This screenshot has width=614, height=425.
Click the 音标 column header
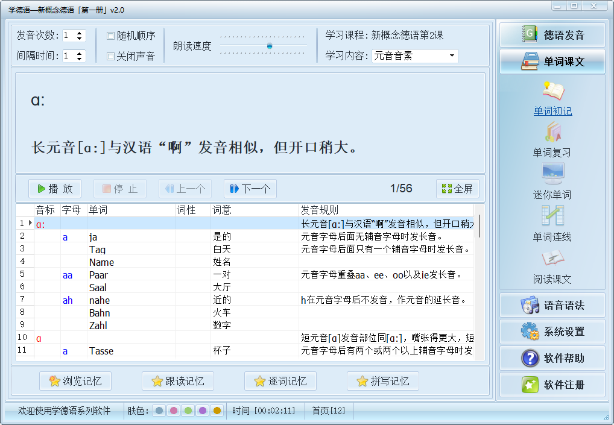coord(47,210)
